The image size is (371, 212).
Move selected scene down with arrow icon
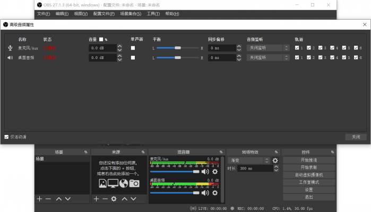coord(68,199)
